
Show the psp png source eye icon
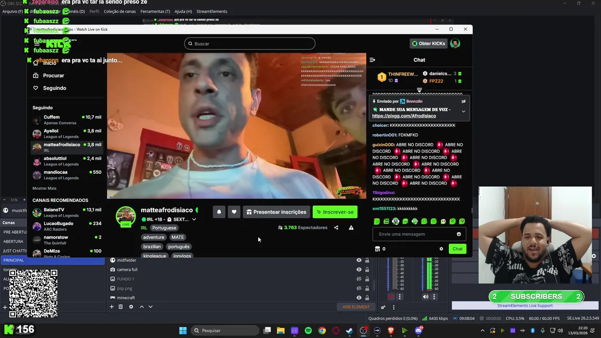[x=359, y=288]
